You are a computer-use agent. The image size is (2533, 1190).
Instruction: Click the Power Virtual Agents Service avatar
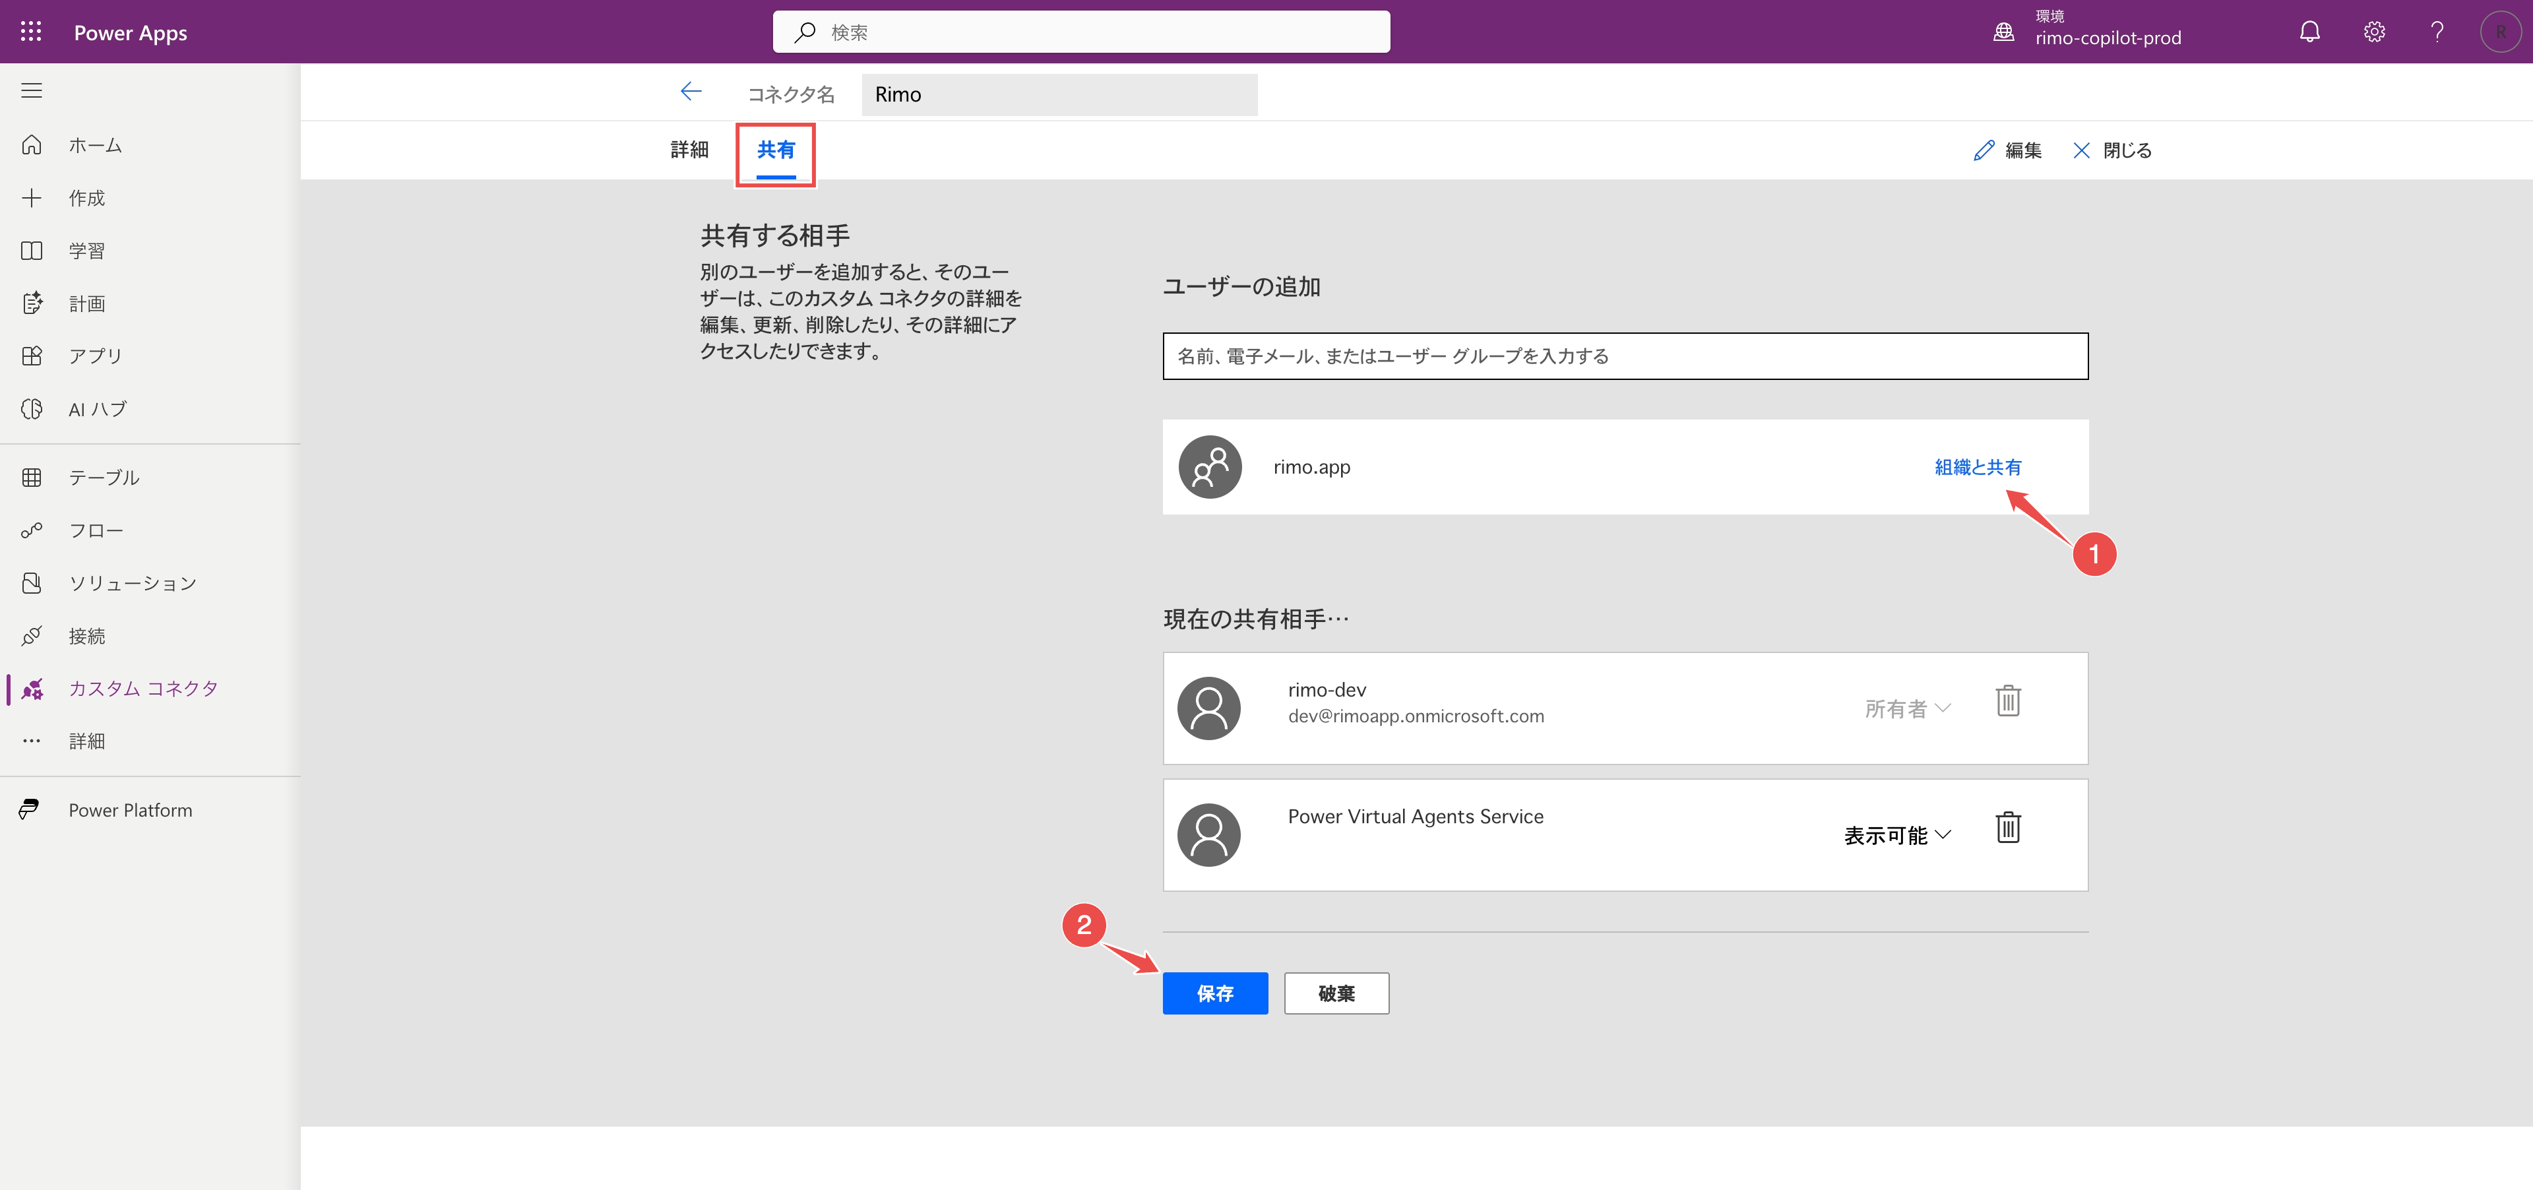[x=1208, y=835]
